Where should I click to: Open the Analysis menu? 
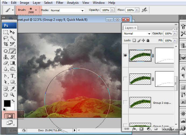(73, 3)
